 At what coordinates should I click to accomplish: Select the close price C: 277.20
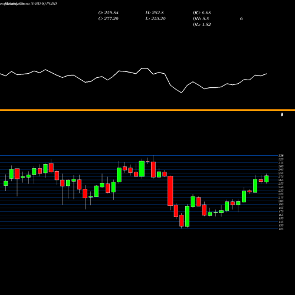(109, 19)
